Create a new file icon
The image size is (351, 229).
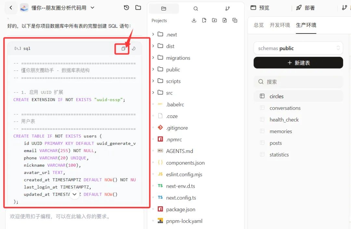(x=204, y=20)
